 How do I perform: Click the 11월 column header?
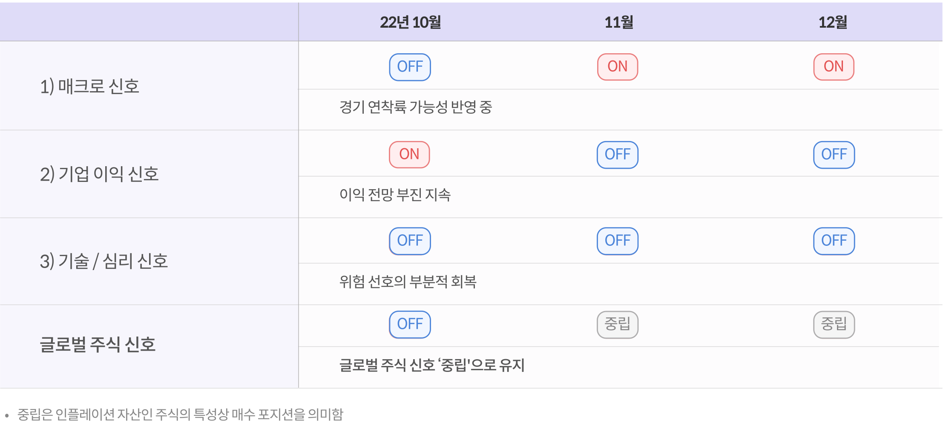coord(618,22)
